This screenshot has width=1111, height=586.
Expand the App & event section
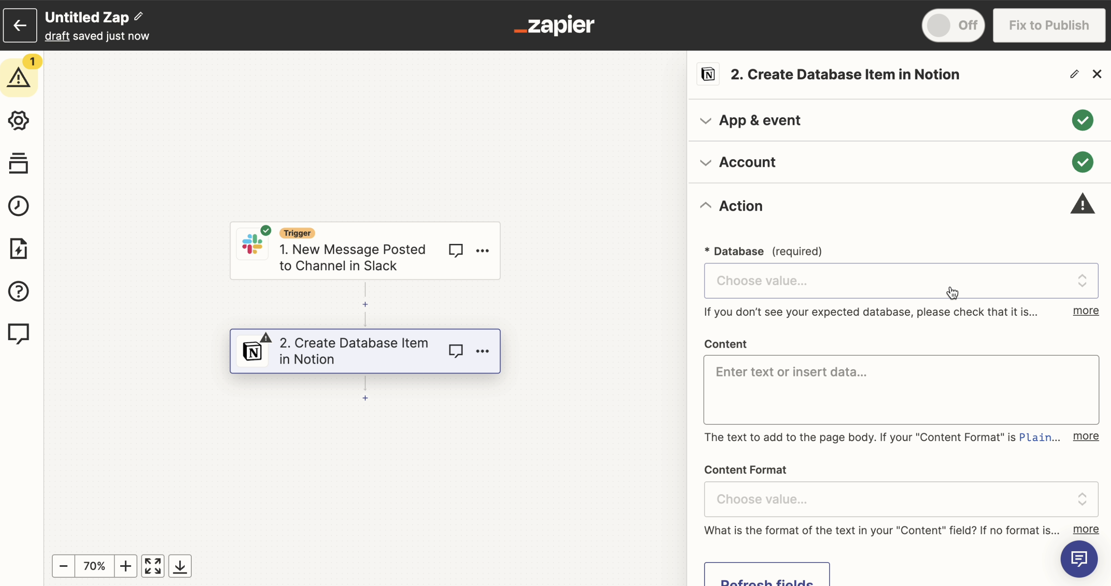(x=759, y=120)
